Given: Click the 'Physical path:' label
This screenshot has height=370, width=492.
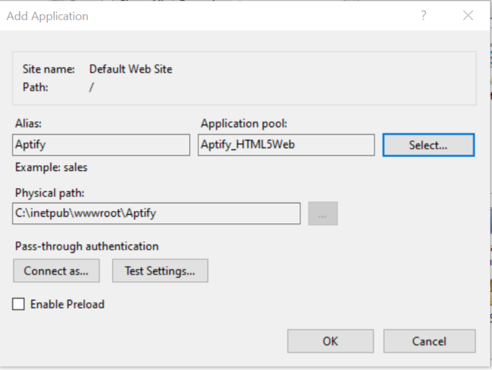Looking at the screenshot, I should pos(50,193).
